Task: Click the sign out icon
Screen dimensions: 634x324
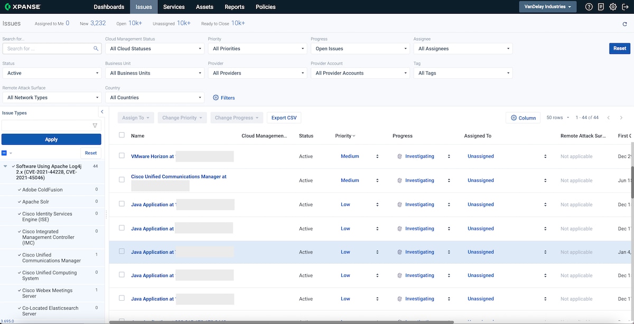Action: tap(625, 7)
